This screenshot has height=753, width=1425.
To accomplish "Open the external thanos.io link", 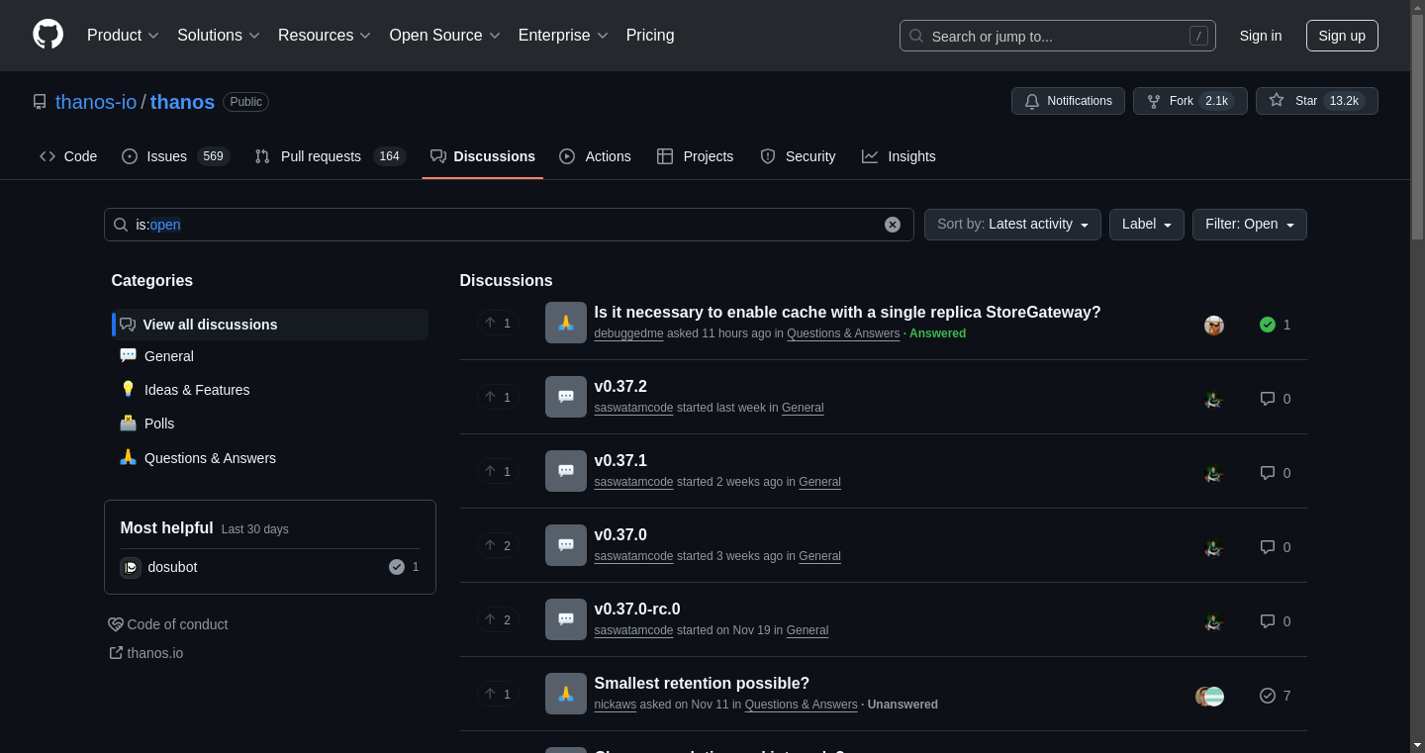I will coord(146,653).
